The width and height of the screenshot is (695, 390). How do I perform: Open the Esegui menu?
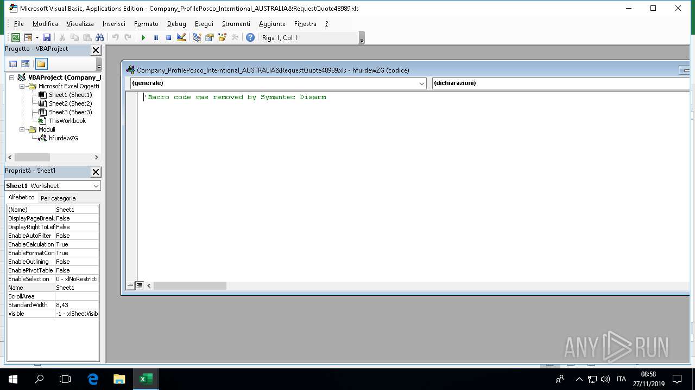(x=204, y=24)
